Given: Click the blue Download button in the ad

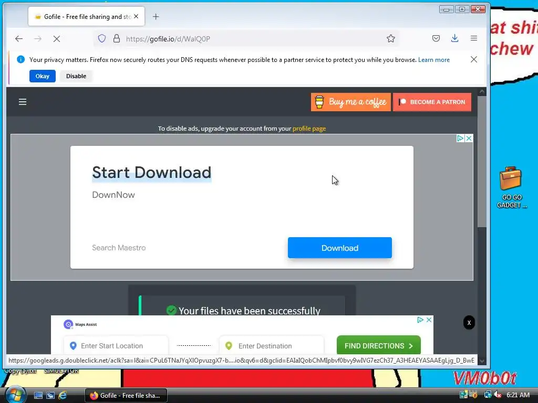Looking at the screenshot, I should (340, 248).
